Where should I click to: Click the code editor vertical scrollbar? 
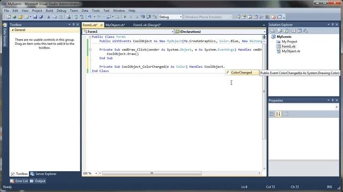click(264, 91)
